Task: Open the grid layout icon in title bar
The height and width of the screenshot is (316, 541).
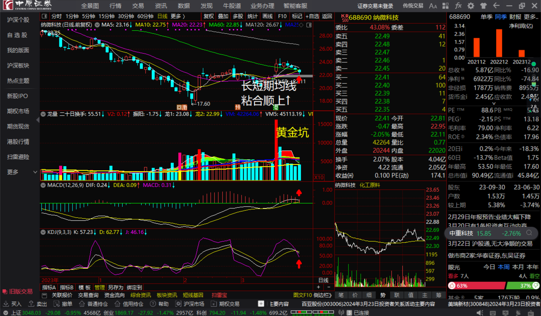Action: (x=445, y=6)
